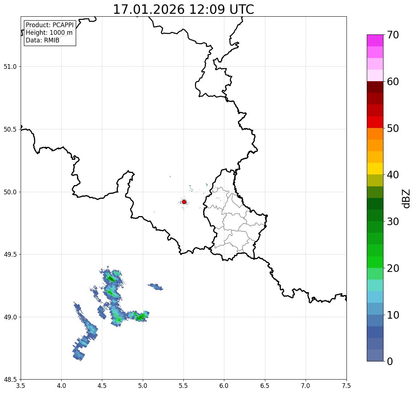Click the colorbar tick label 60
Viewport: 415px width, 393px height.
click(x=393, y=82)
